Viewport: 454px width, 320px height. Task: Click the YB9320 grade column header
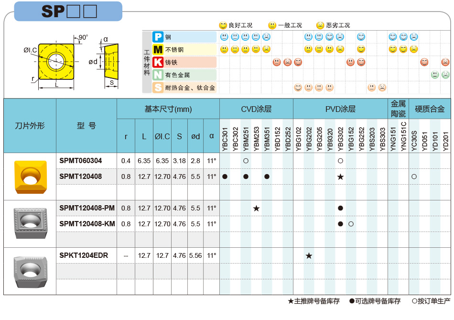[330, 139]
